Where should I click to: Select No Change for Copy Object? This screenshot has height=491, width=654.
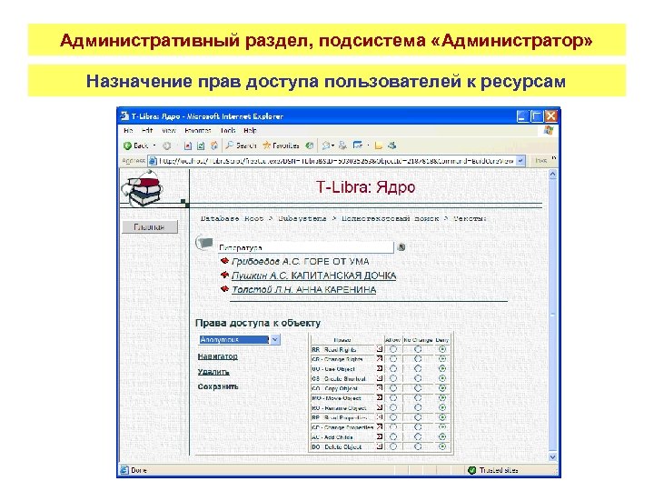tap(418, 388)
